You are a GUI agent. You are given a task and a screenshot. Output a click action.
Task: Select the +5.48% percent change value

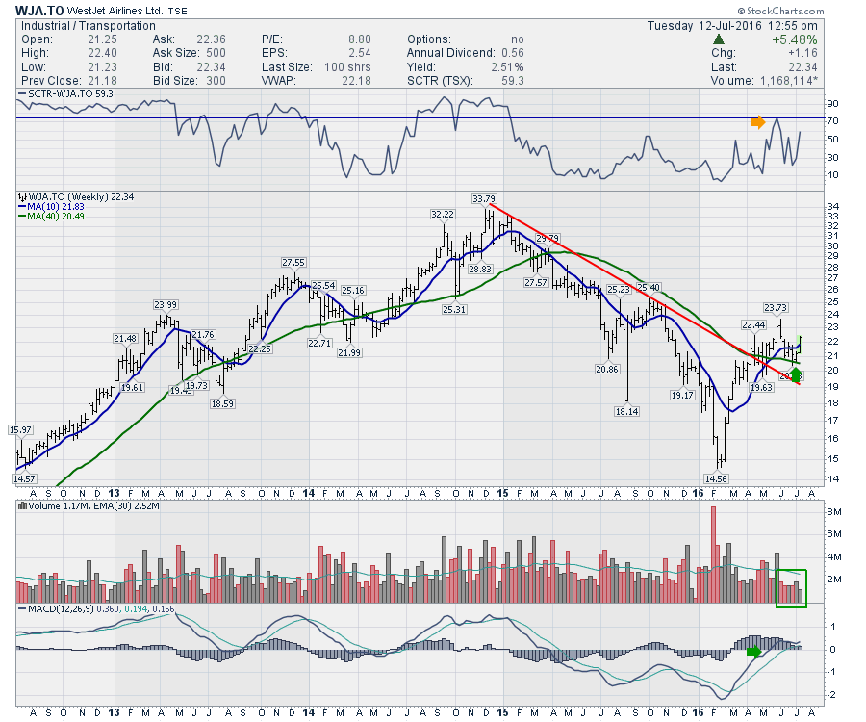(794, 39)
